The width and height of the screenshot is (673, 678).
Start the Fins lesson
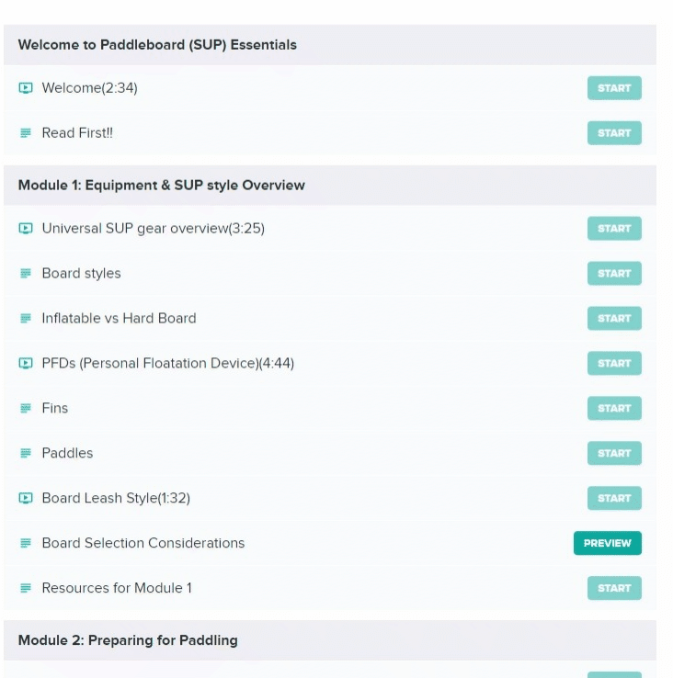(x=614, y=408)
